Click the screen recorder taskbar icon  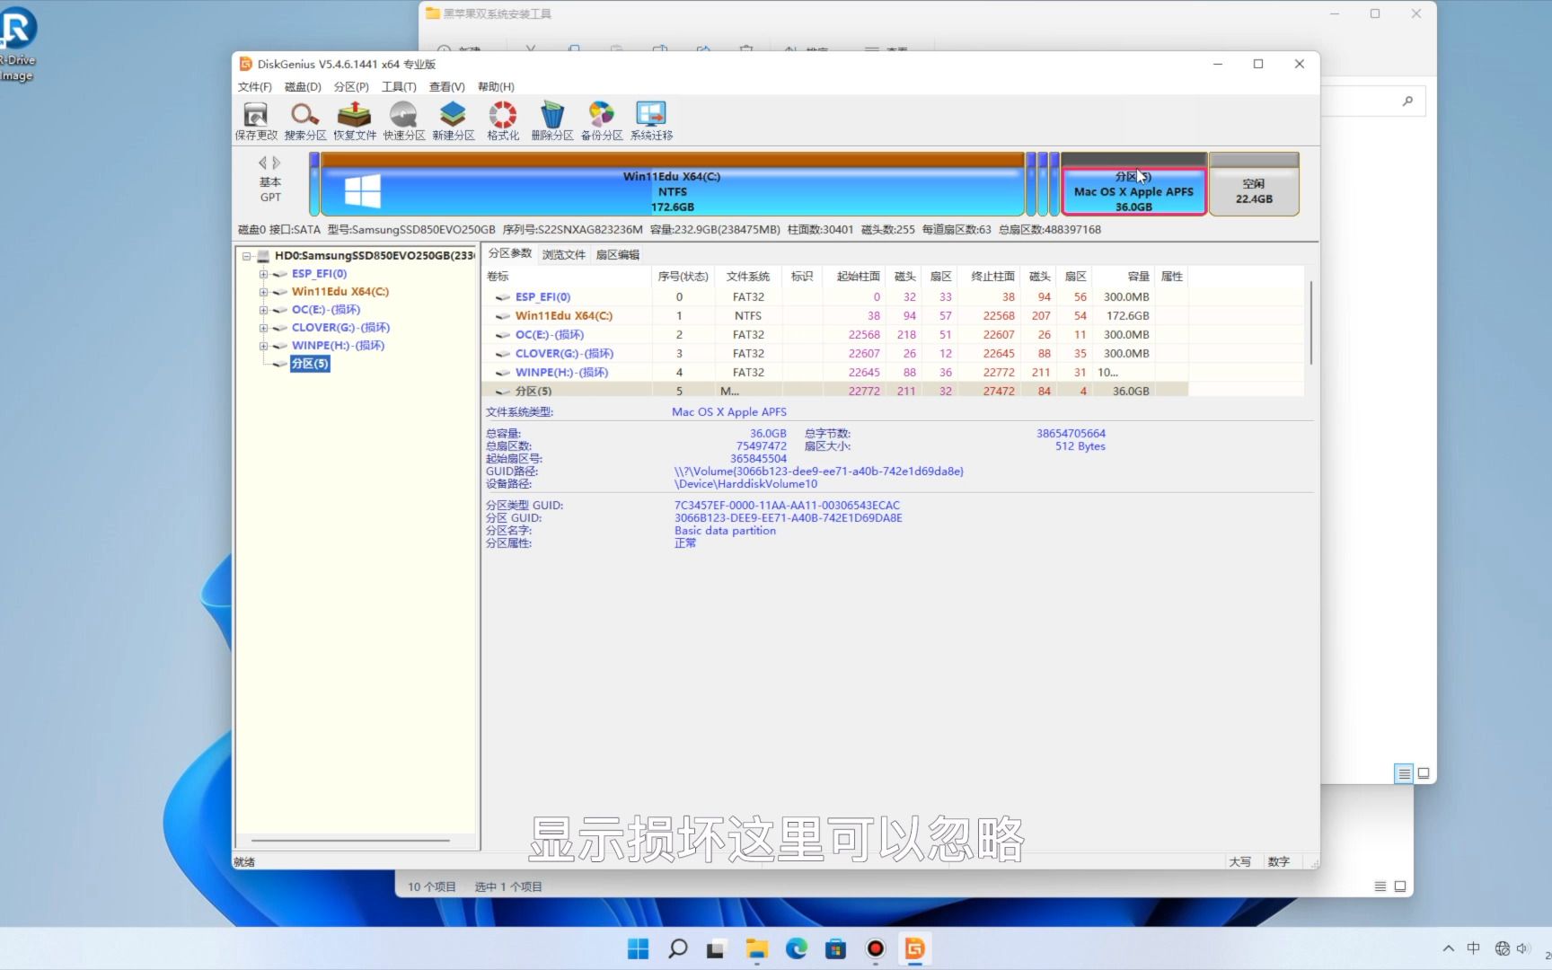coord(876,948)
